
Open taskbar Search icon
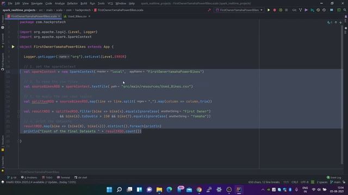click(x=120, y=190)
